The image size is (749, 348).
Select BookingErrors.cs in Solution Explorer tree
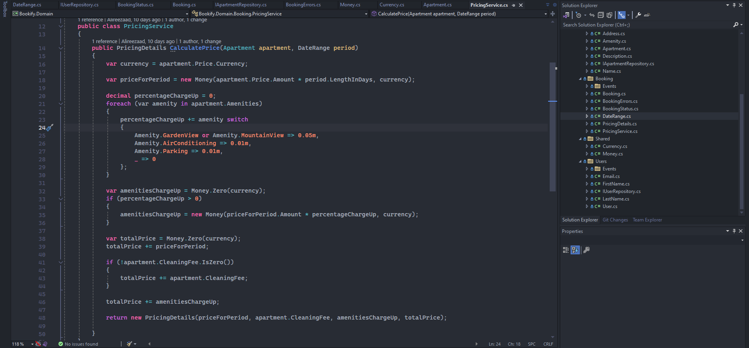tap(620, 101)
